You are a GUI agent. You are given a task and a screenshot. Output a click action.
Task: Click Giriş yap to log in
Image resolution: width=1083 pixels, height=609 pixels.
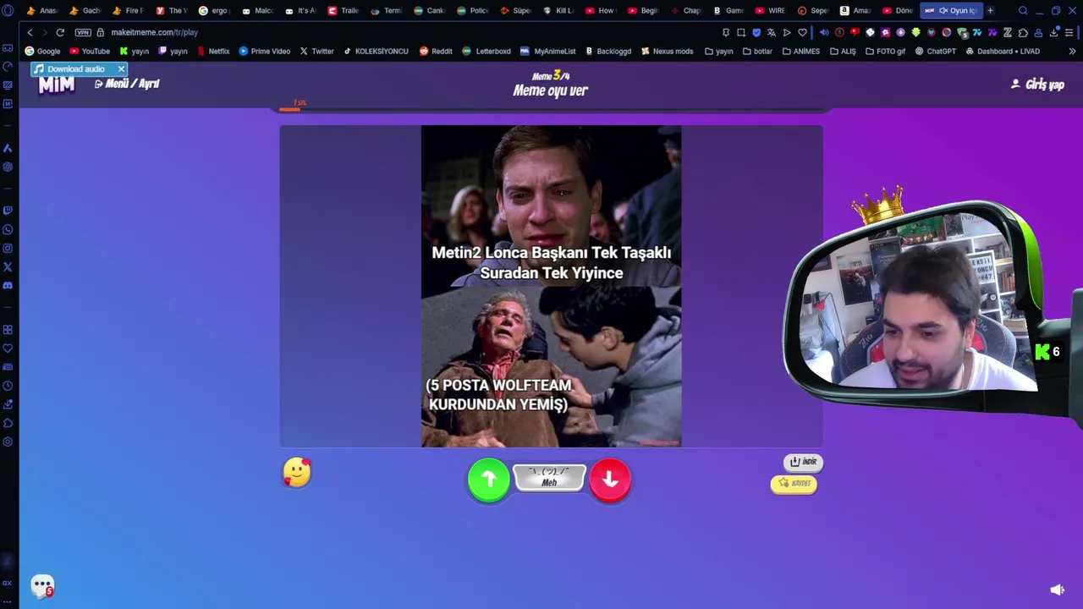click(x=1037, y=85)
